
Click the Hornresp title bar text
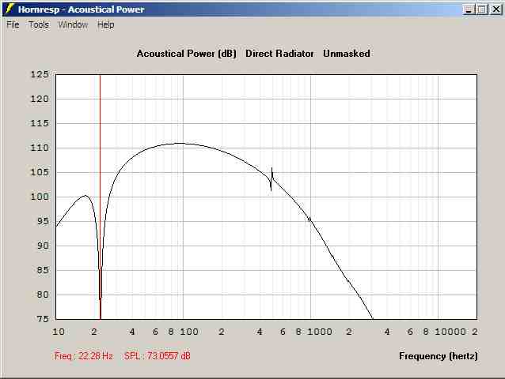[x=81, y=9]
